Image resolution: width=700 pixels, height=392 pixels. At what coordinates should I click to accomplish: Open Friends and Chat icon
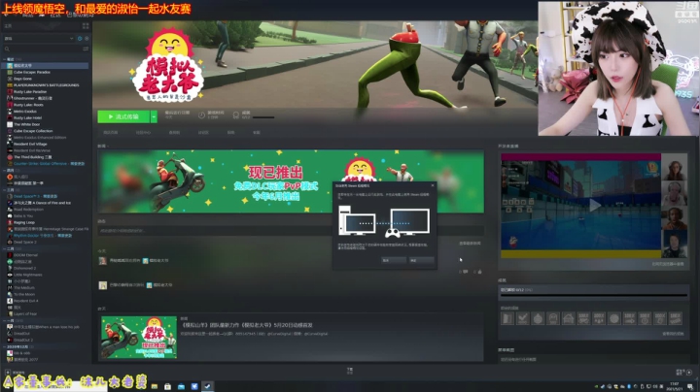(x=689, y=372)
